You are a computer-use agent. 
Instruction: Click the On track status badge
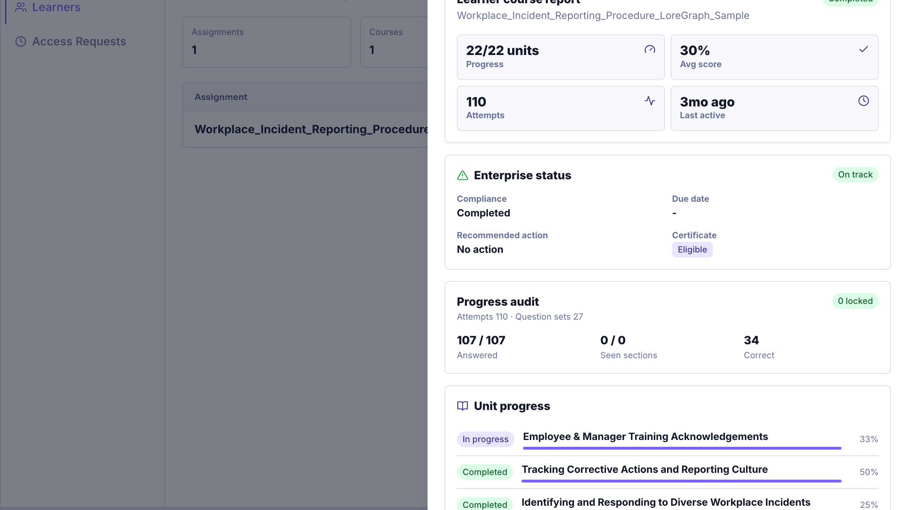click(855, 175)
